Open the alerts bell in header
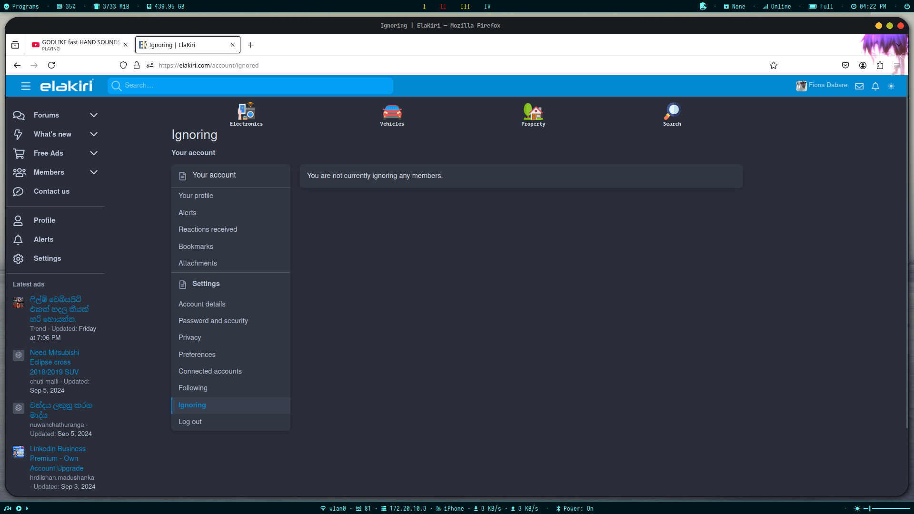This screenshot has height=514, width=914. coord(875,86)
